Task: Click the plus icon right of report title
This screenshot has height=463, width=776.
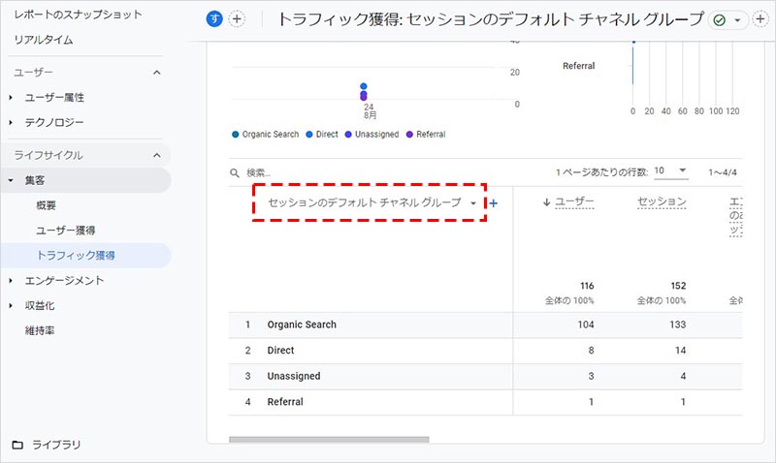Action: 760,20
